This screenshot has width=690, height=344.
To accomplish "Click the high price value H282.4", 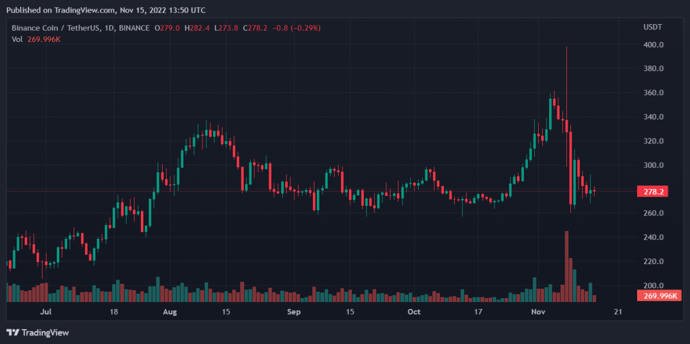I will click(x=196, y=28).
